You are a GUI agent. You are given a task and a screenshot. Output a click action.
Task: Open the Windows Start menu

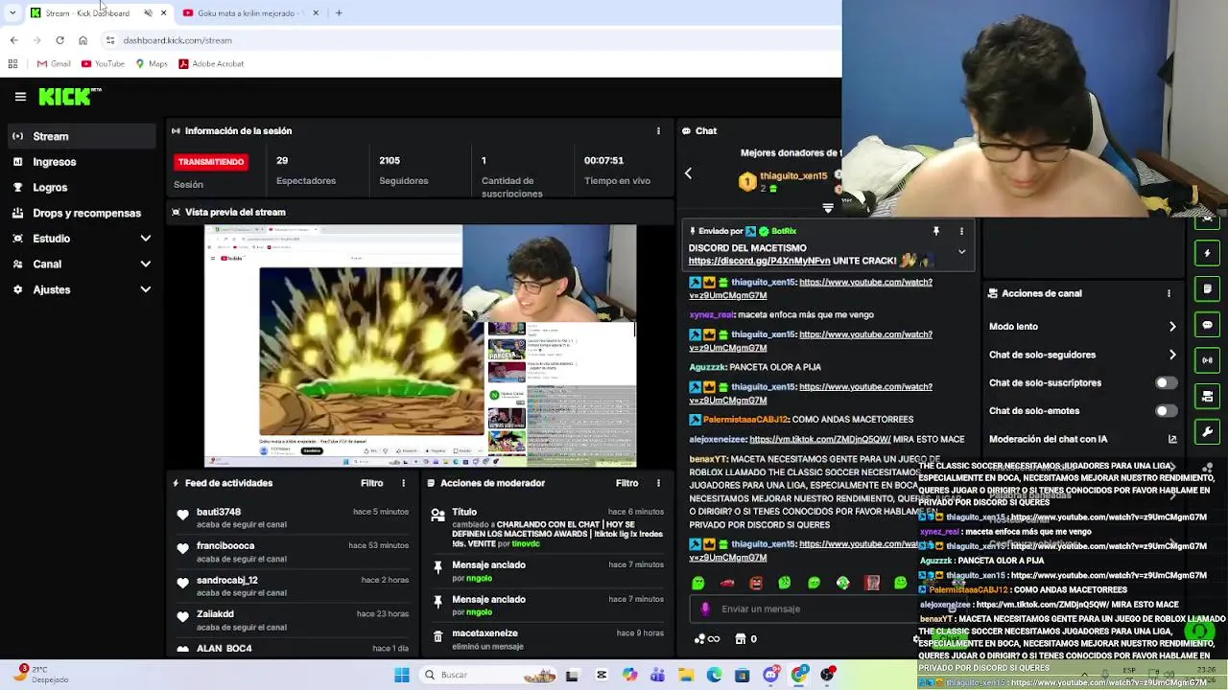click(x=402, y=675)
